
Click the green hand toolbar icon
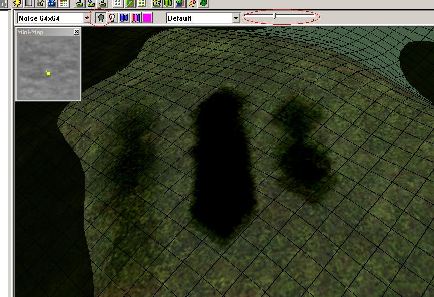[x=203, y=4]
